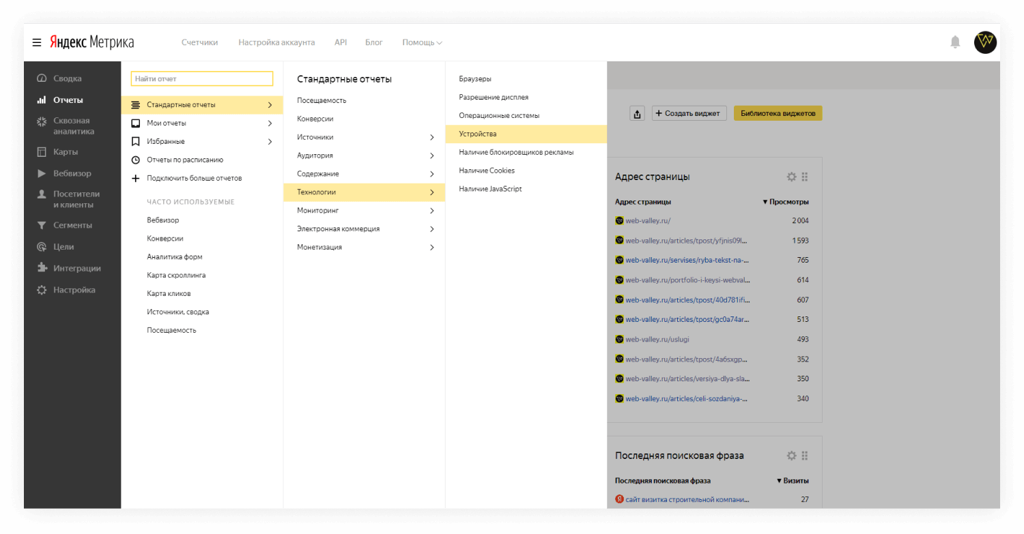
Task: Click the Стандартные отчеты list icon
Action: point(135,105)
